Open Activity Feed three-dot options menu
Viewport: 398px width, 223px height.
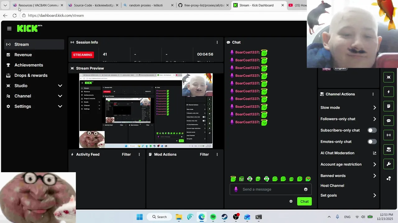139,155
